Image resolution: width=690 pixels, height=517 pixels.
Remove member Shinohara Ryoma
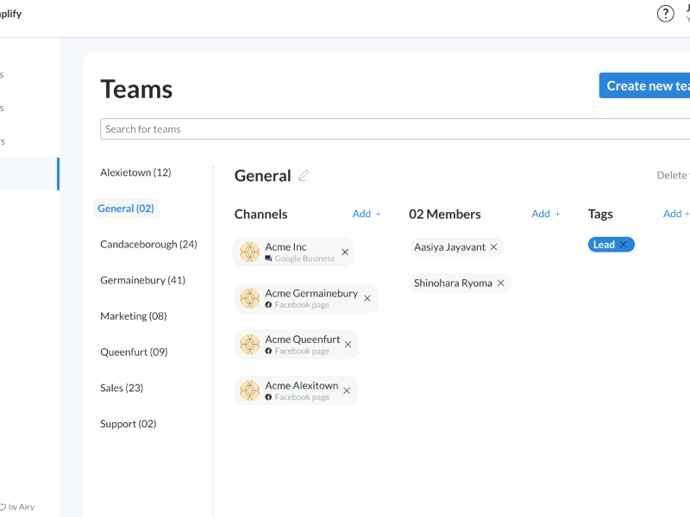500,283
